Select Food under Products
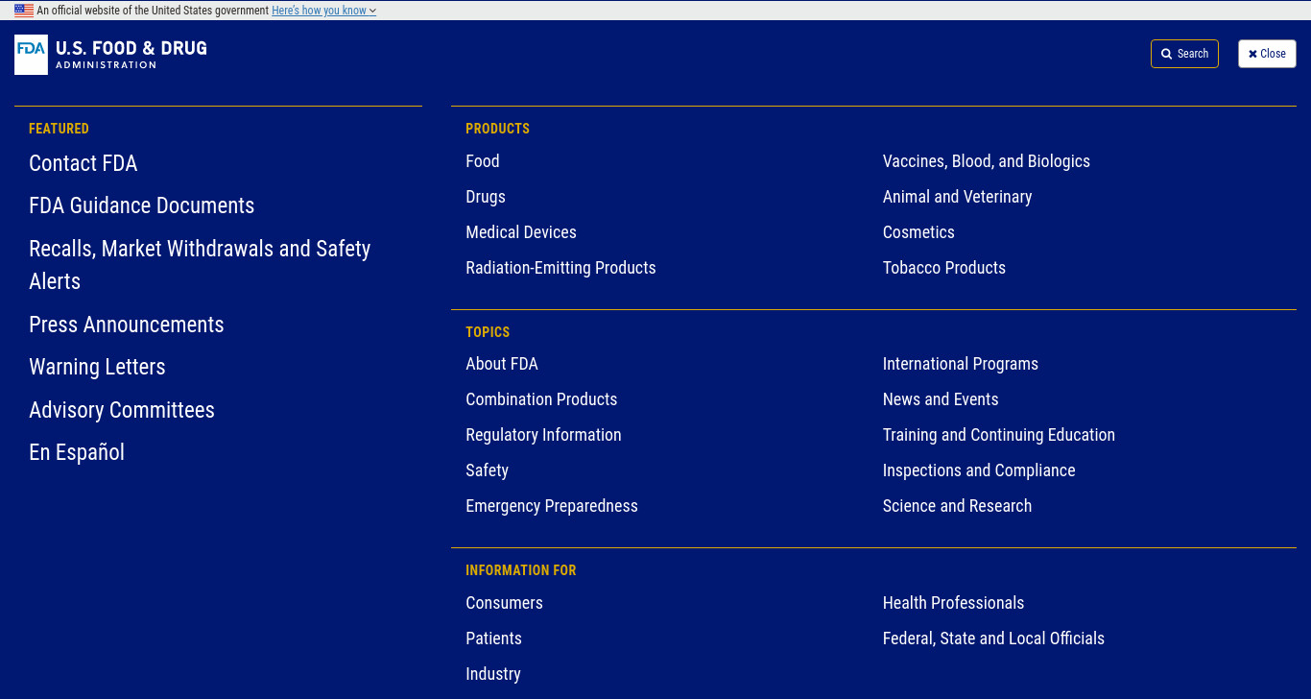Screen dimensions: 1311x699 483,161
